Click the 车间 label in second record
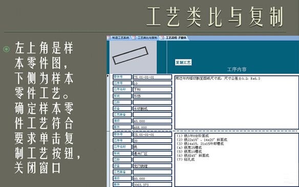Image resolution: width=299 pixels, height=187 pixels. 122,153
